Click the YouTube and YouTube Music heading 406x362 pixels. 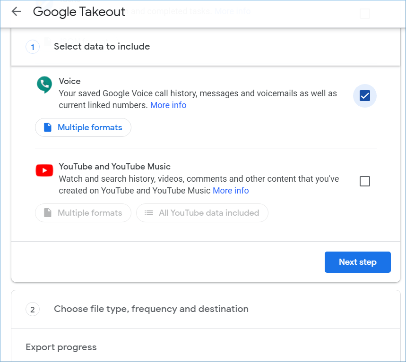pos(114,167)
